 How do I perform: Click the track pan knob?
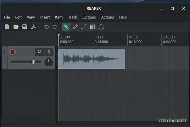click(48, 62)
